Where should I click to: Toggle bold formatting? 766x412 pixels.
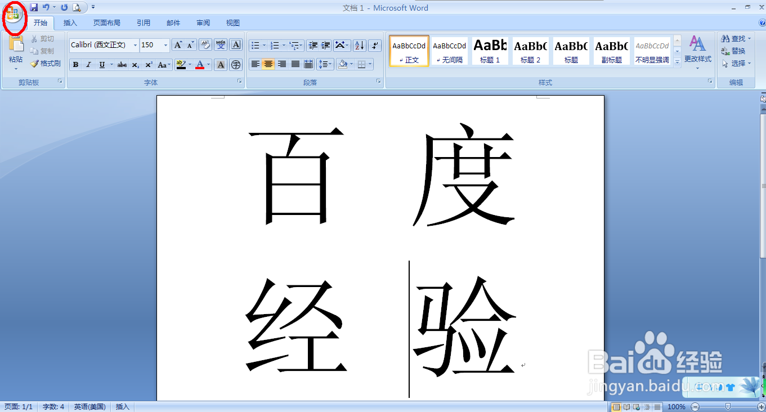point(76,65)
